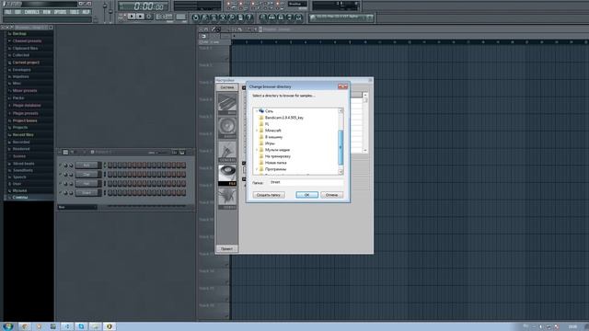Click the Stop transport button

tap(140, 17)
